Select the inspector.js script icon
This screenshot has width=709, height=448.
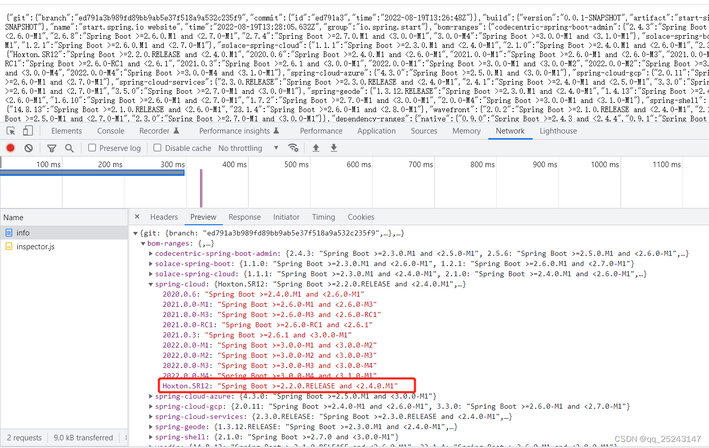pos(9,246)
